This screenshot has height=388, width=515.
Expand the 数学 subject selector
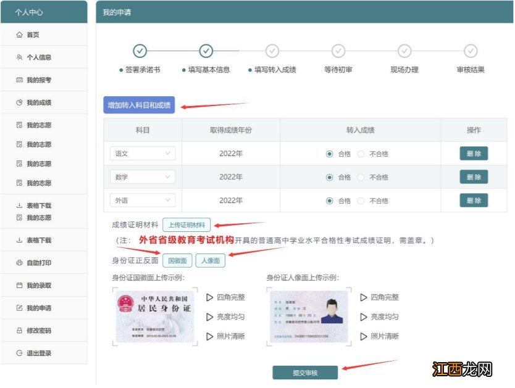143,176
